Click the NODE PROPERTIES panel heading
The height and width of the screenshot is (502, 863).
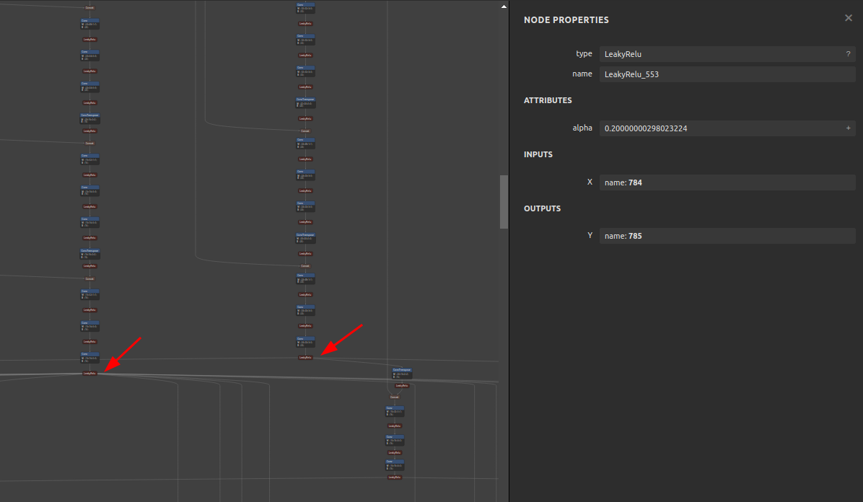click(566, 19)
